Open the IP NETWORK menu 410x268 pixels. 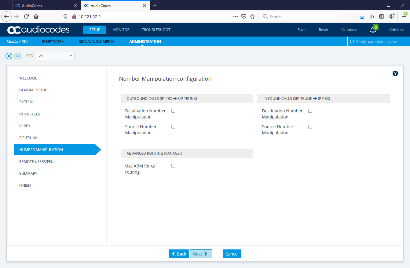tap(53, 42)
